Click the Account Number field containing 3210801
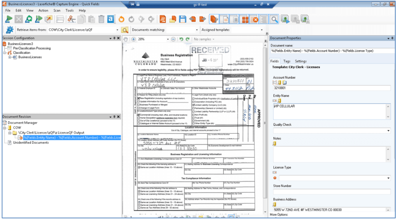This screenshot has height=219, width=396. (x=332, y=88)
